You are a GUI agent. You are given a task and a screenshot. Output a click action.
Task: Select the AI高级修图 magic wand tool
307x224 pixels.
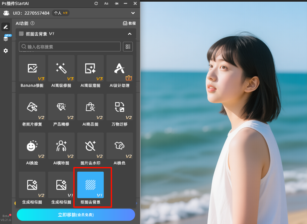tap(61, 69)
